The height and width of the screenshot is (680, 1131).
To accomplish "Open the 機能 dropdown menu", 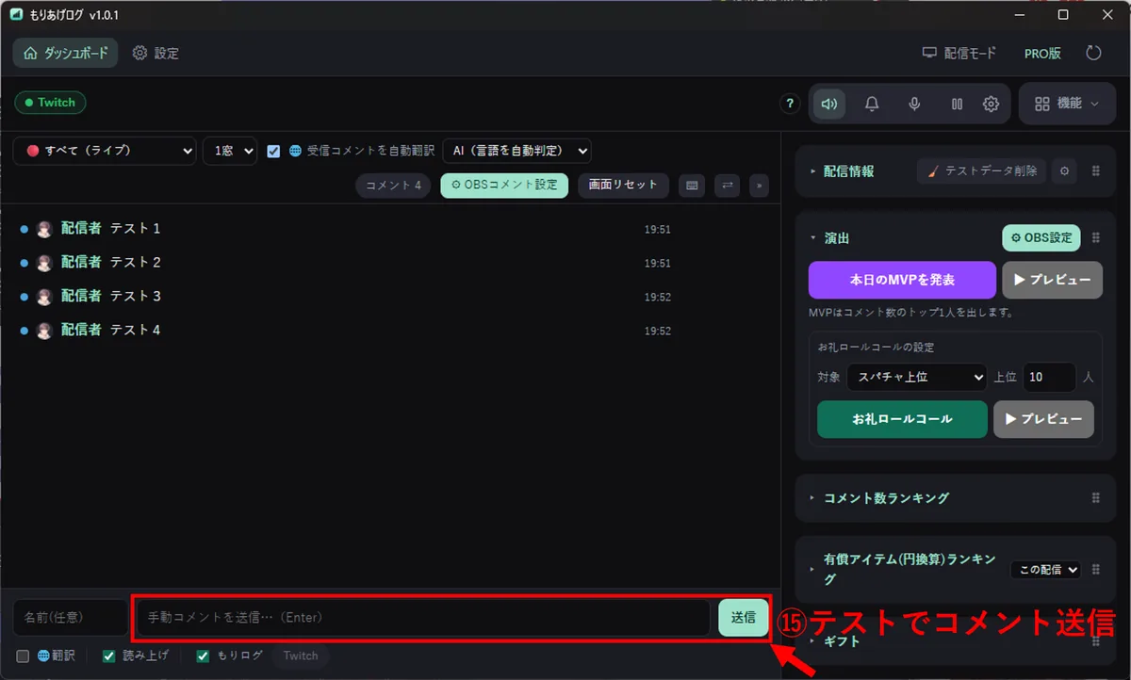I will 1067,104.
